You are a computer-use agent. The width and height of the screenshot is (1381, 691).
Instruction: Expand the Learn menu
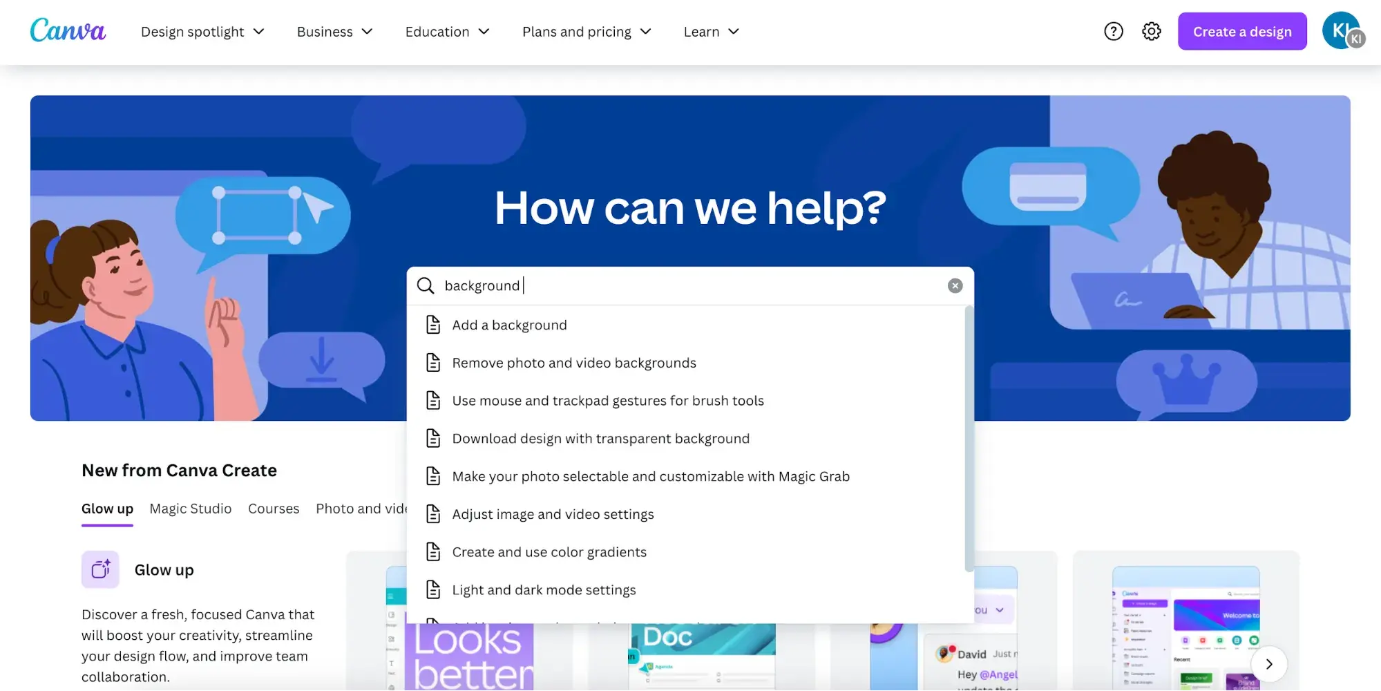[x=711, y=32]
